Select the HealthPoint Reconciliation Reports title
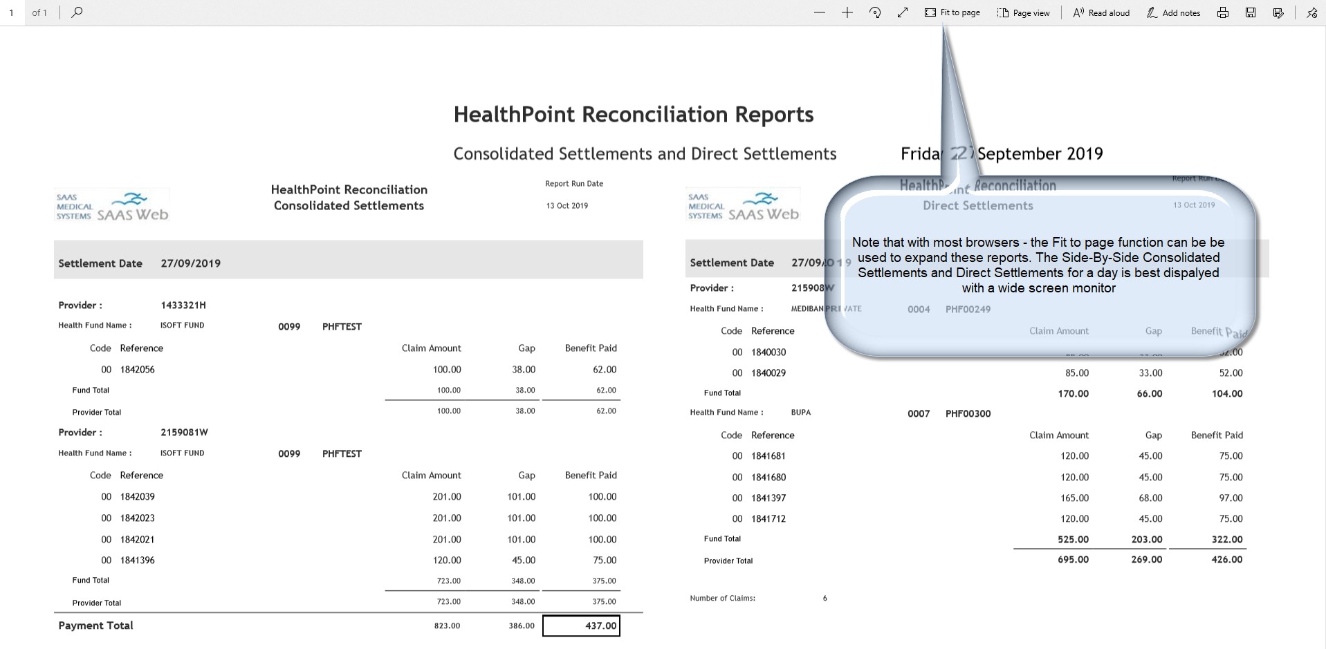1326x649 pixels. tap(634, 115)
